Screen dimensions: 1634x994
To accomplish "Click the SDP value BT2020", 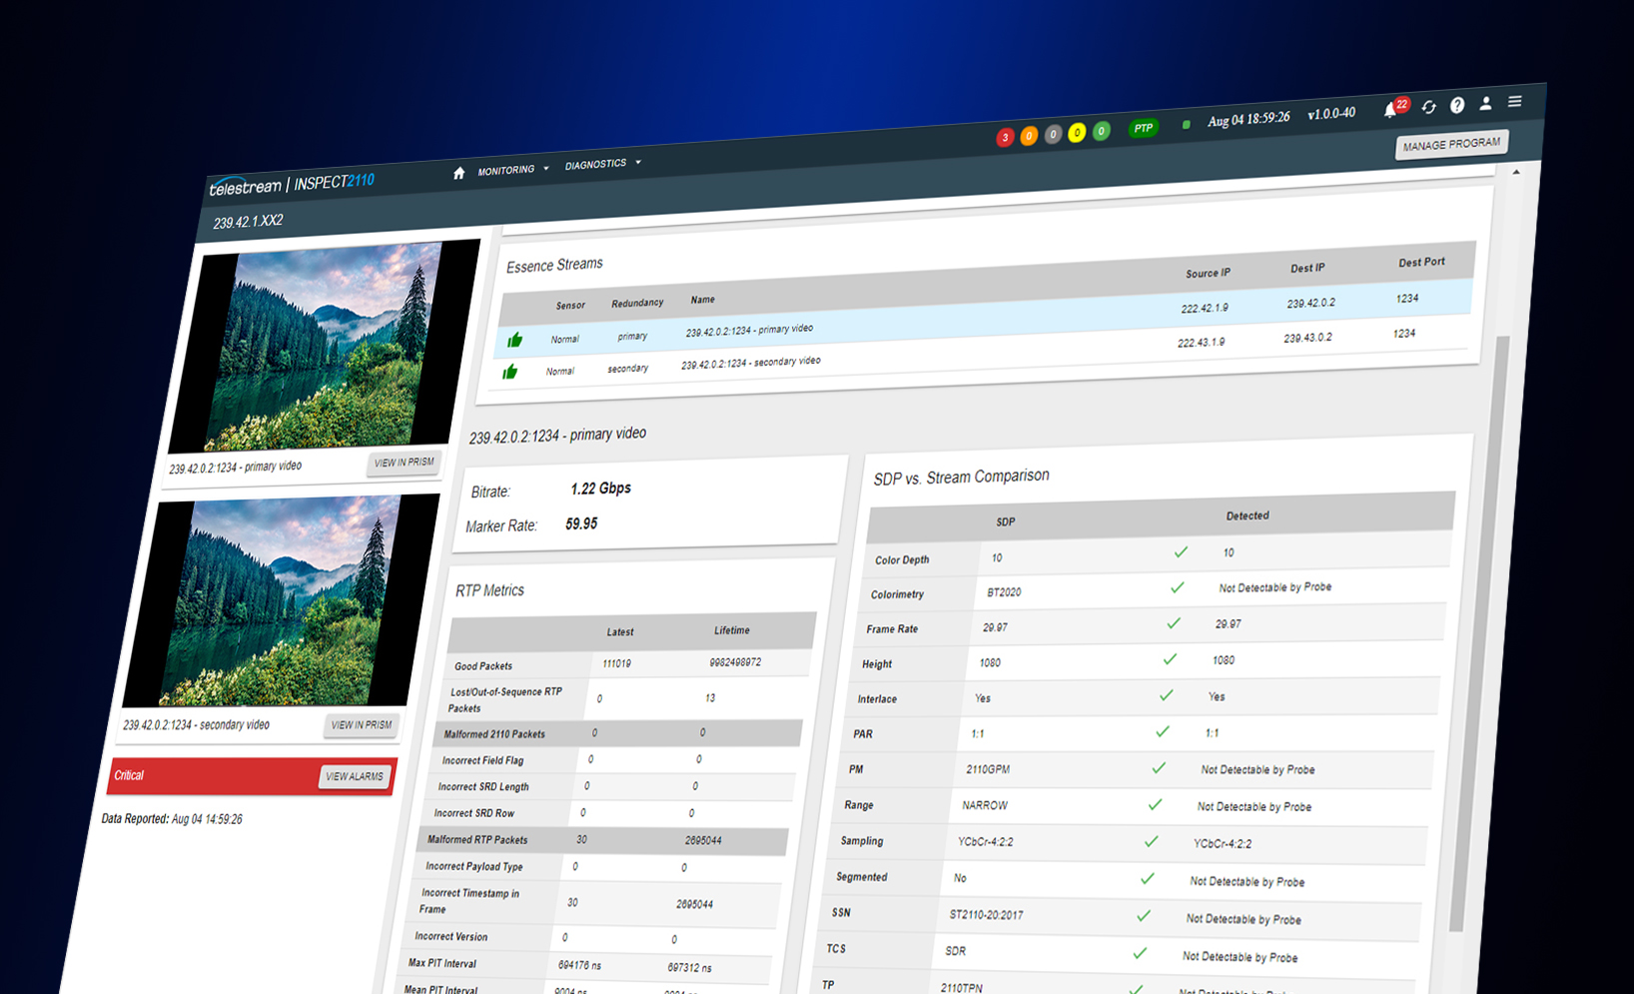I will [1004, 592].
